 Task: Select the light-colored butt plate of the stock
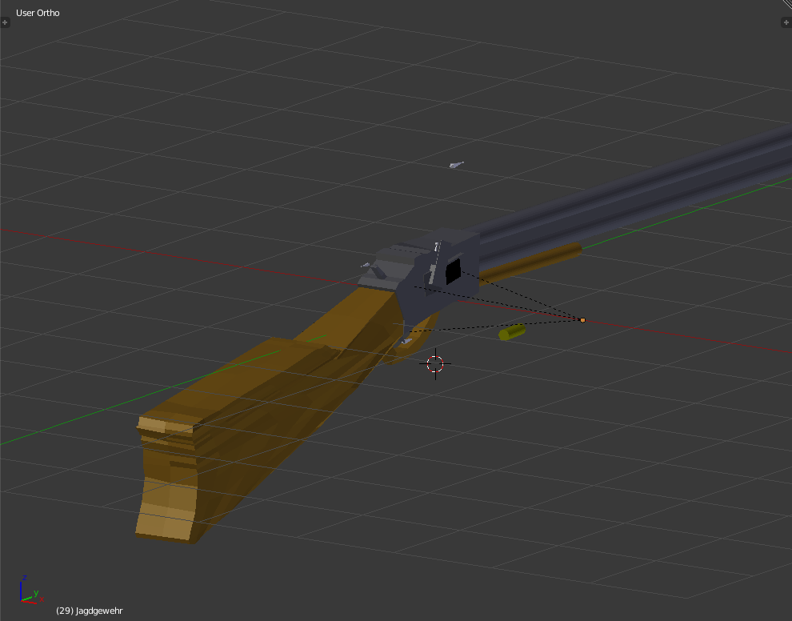pos(165,480)
